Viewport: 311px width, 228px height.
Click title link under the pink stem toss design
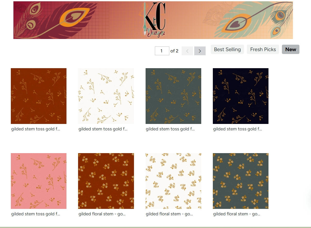tap(36, 214)
